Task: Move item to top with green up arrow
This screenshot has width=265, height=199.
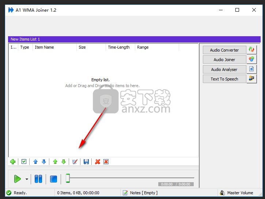Action: [x=55, y=162]
